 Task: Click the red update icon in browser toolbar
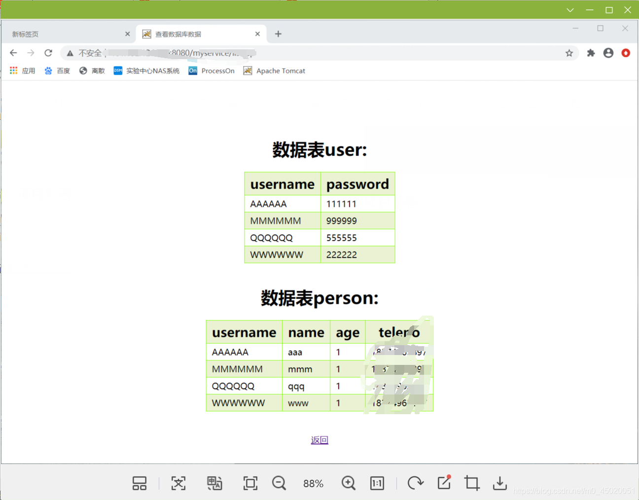626,53
